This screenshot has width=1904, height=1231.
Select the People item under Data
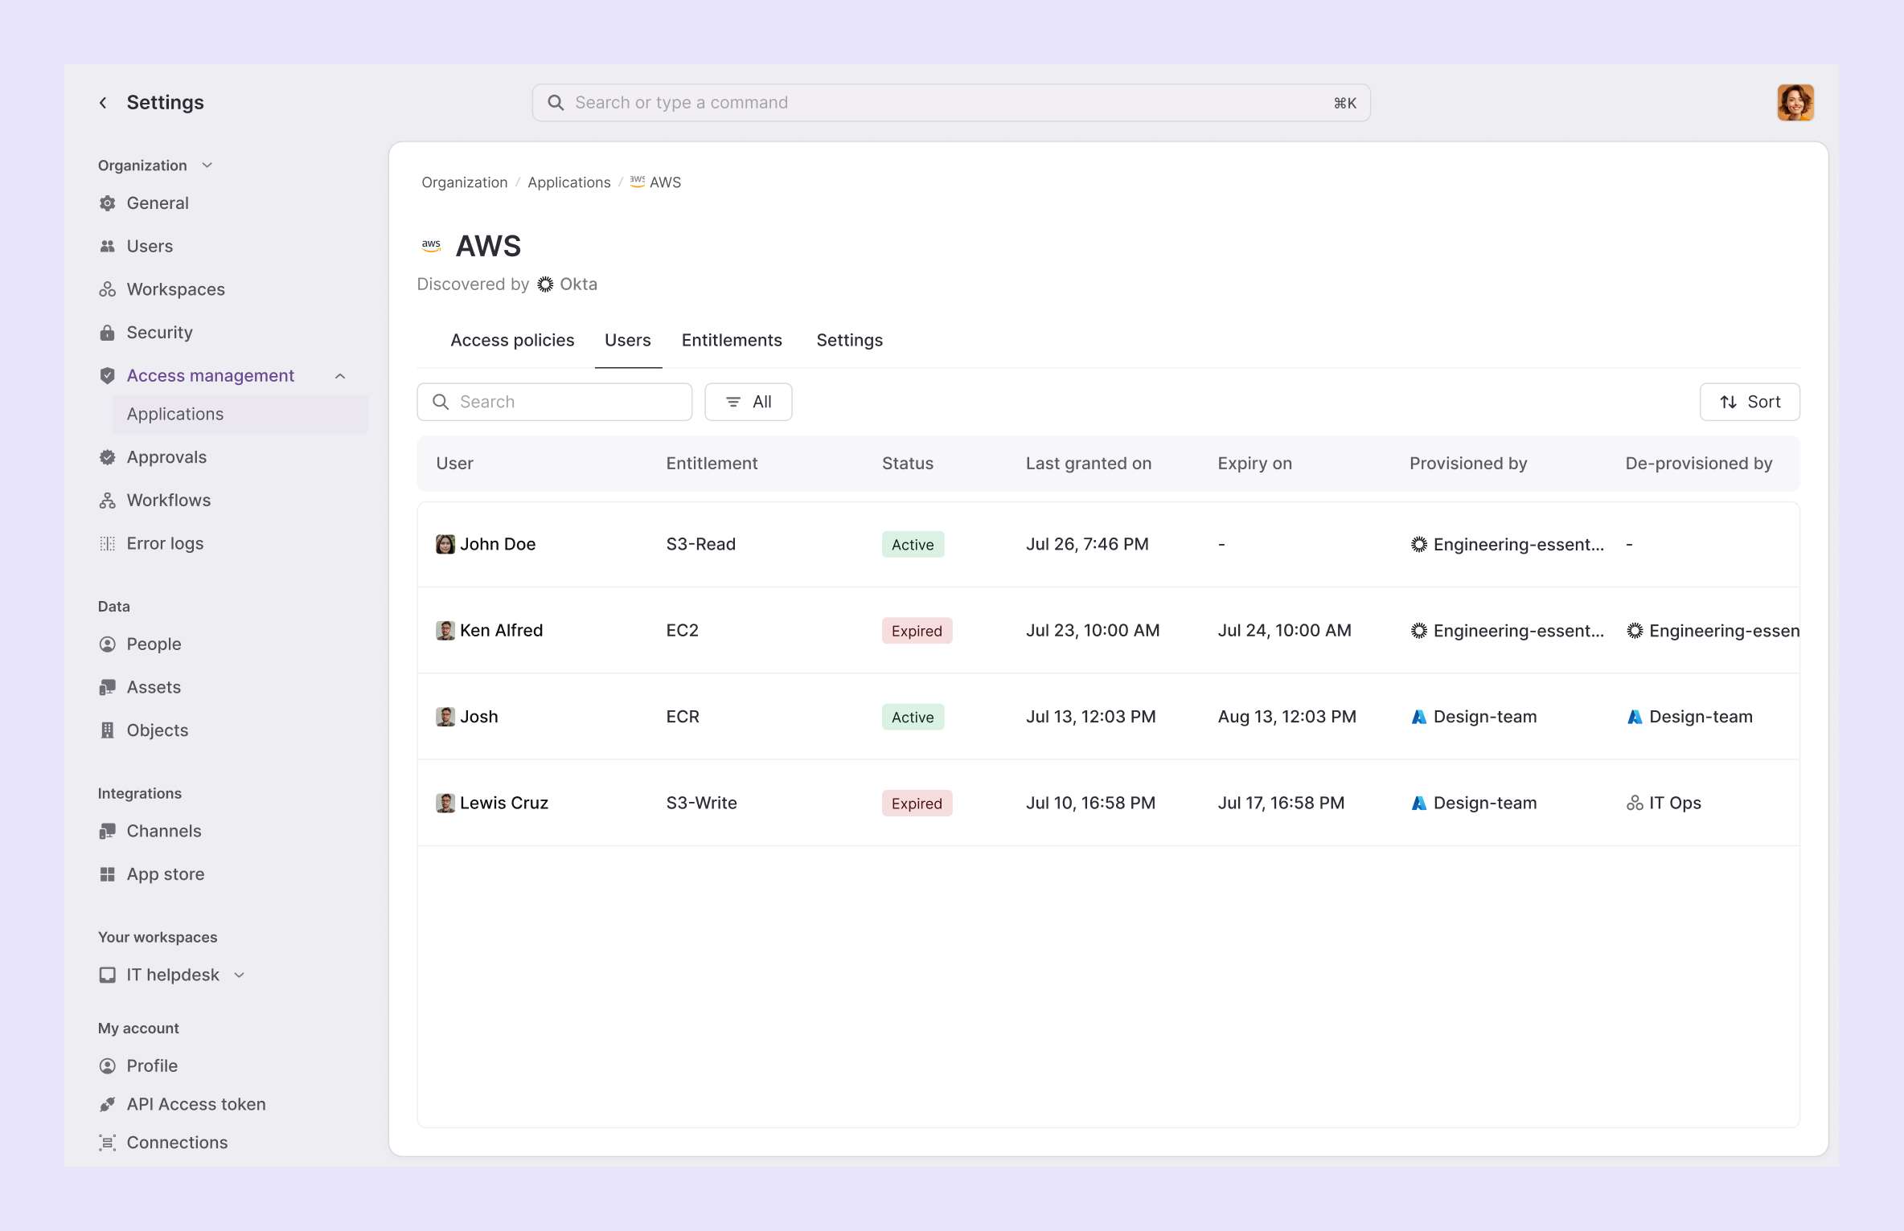153,644
